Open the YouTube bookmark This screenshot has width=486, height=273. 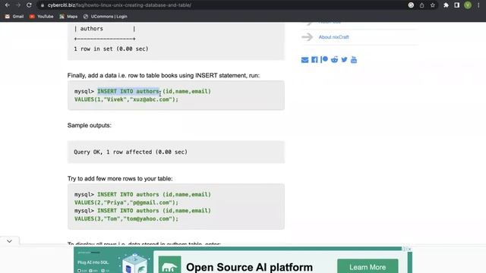42,17
